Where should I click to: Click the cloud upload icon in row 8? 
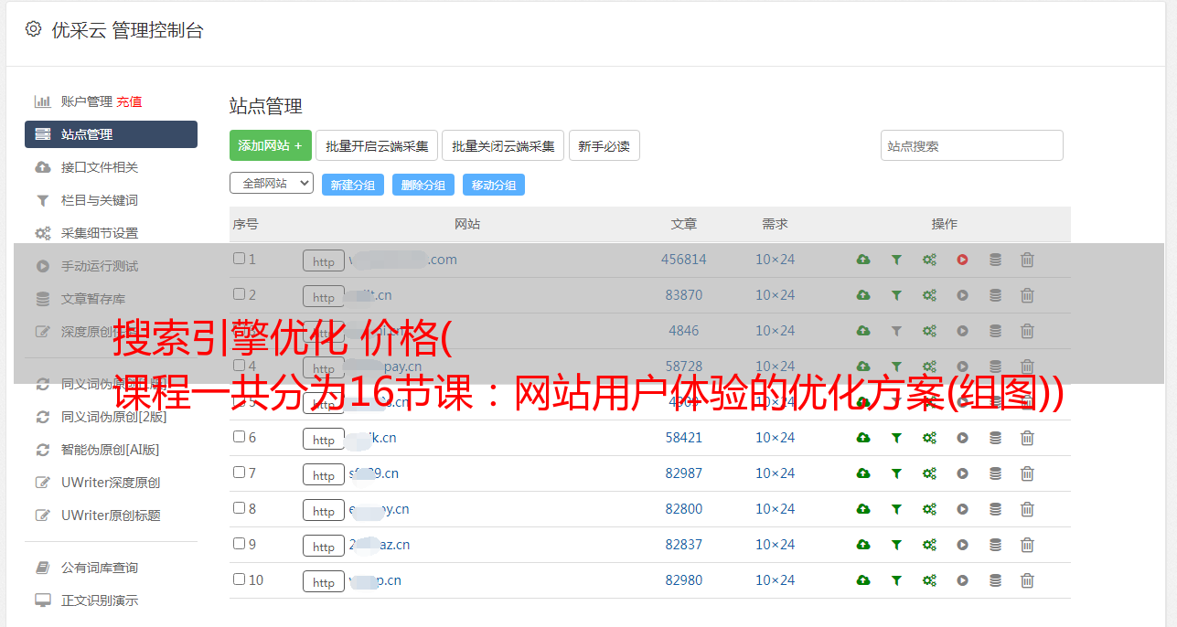[862, 509]
